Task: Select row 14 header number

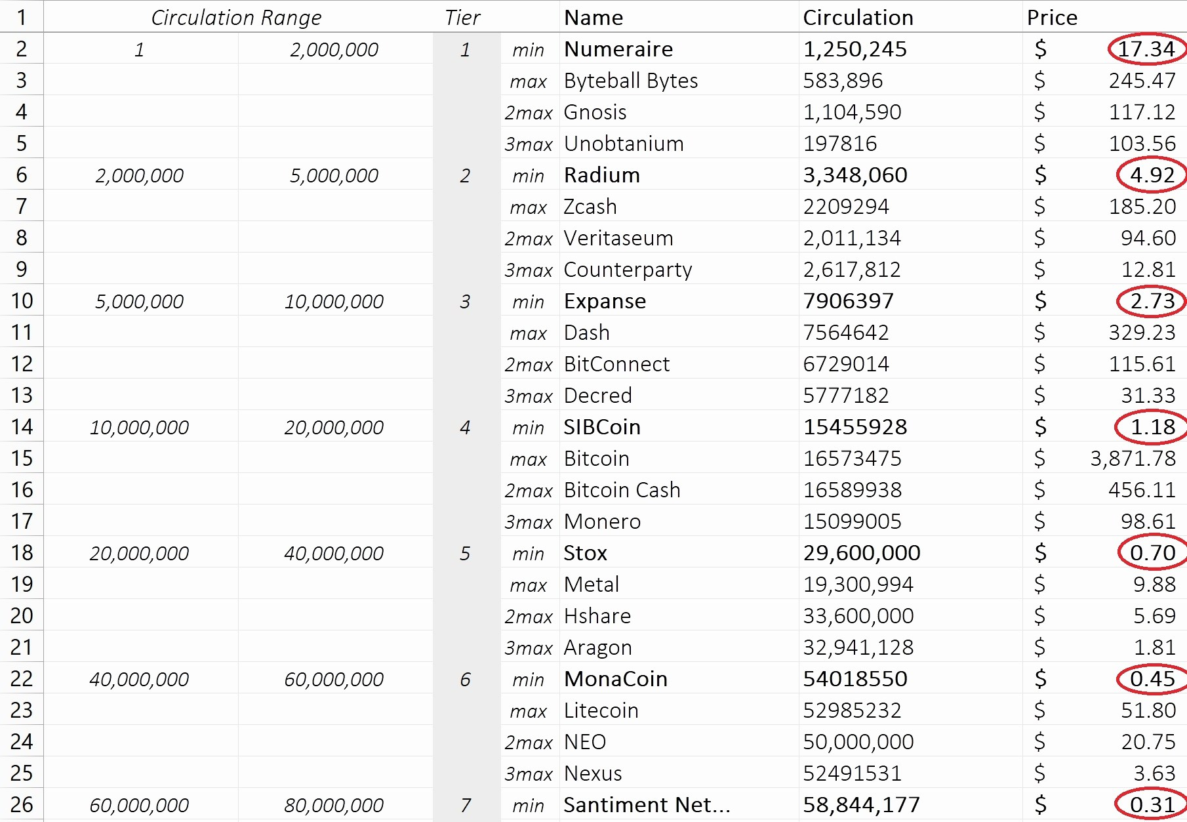Action: (22, 427)
